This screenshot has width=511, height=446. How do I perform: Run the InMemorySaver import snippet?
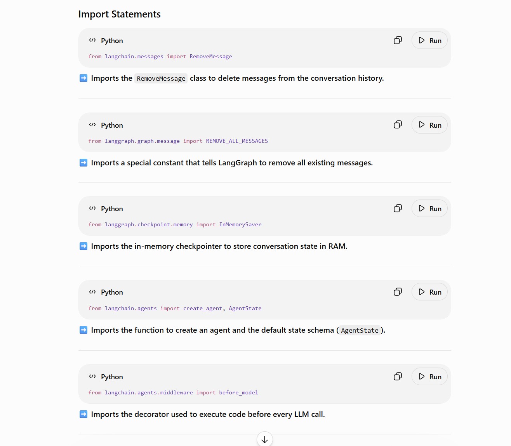tap(429, 208)
